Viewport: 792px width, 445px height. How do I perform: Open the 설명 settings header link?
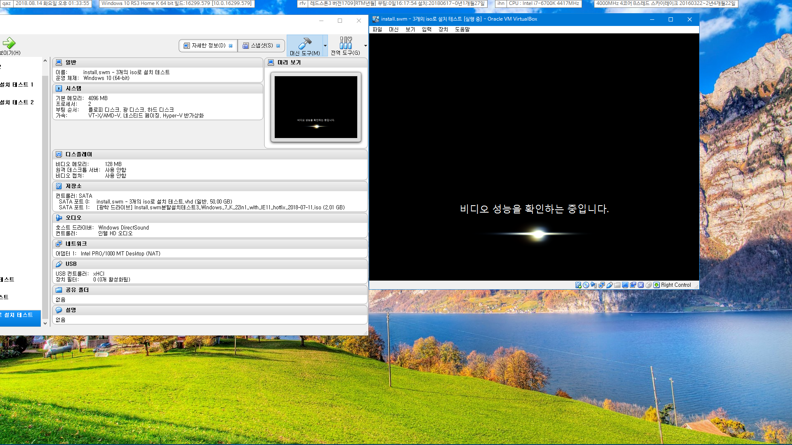click(x=71, y=310)
